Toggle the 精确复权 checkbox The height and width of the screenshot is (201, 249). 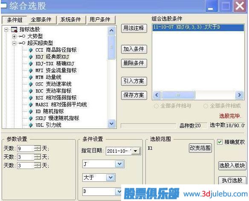(220, 142)
